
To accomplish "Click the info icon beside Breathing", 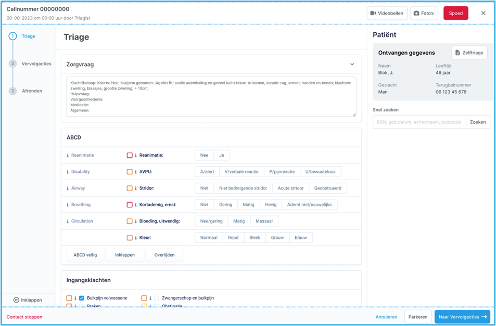I will [x=68, y=205].
